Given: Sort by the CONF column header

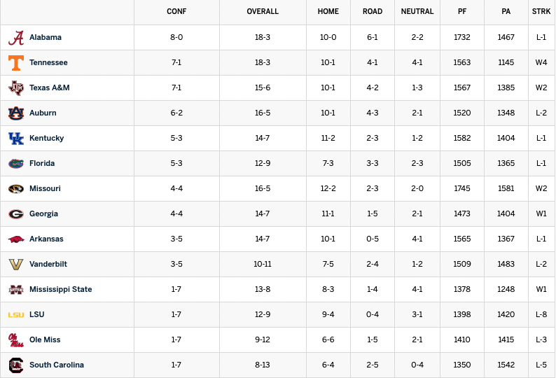Looking at the screenshot, I should [176, 11].
